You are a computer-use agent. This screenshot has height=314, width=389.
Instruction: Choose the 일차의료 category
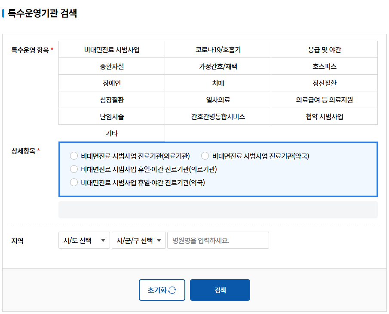click(217, 100)
